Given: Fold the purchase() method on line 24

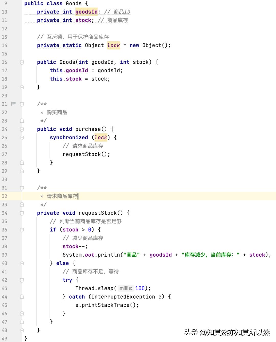Looking at the screenshot, I should pos(22,129).
